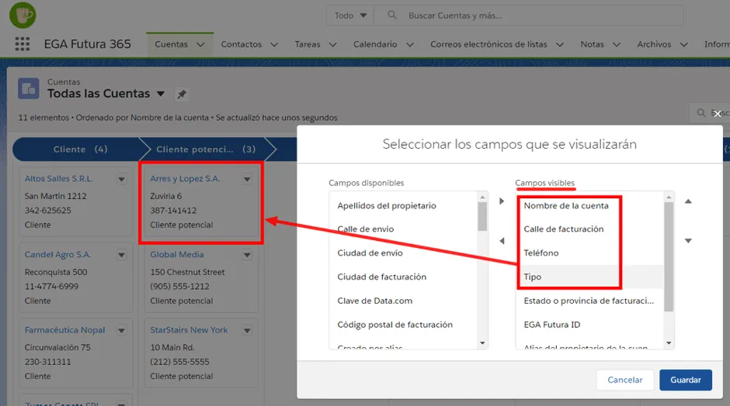
Task: Click the Guardar button
Action: pyautogui.click(x=685, y=380)
